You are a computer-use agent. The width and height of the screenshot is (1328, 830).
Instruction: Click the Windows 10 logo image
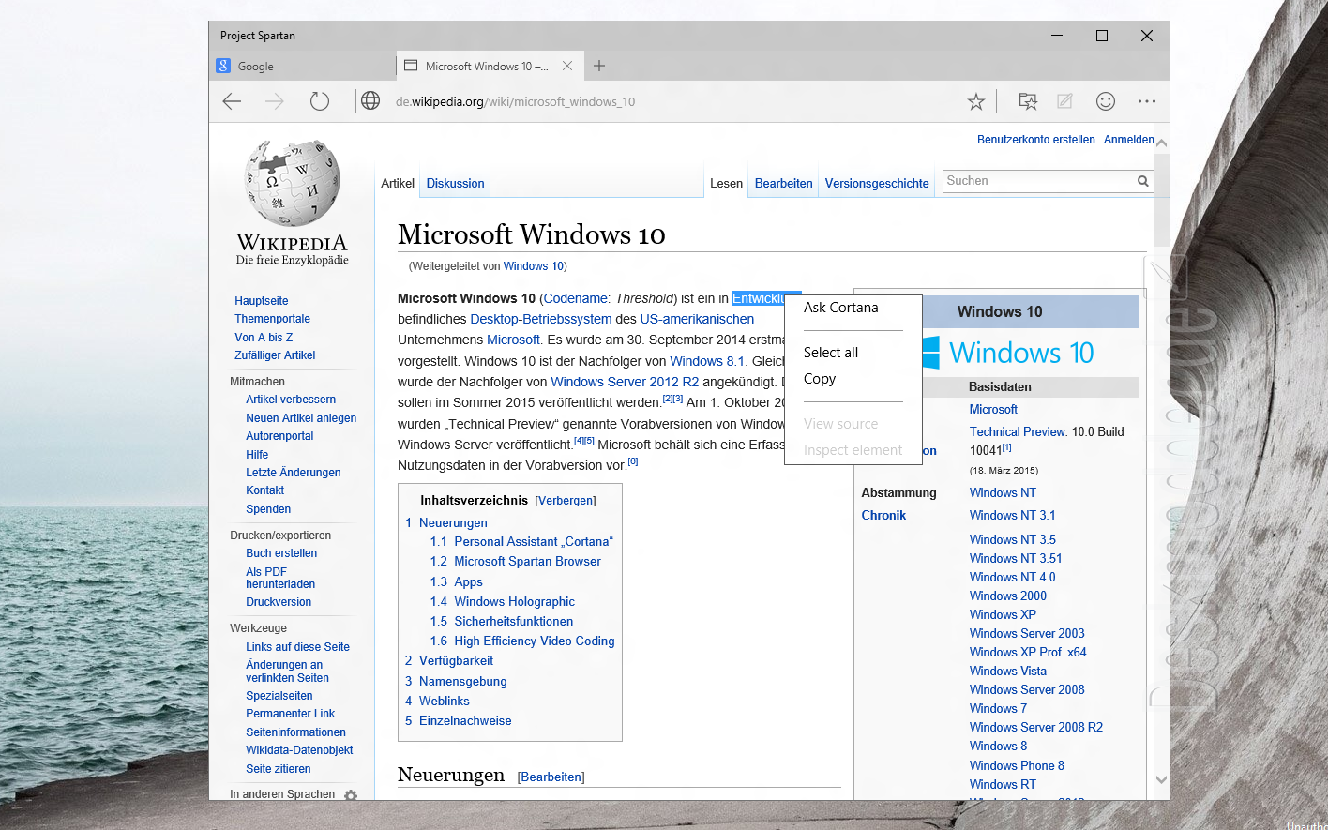(1008, 353)
